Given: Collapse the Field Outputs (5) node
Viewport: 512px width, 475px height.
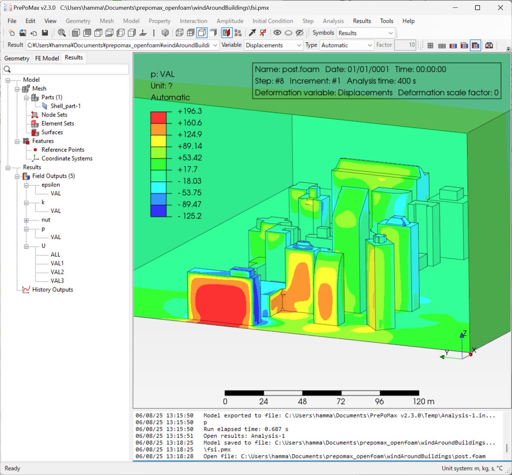Looking at the screenshot, I should pos(17,176).
